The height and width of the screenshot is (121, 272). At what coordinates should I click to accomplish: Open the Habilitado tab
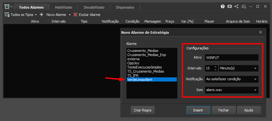64,7
